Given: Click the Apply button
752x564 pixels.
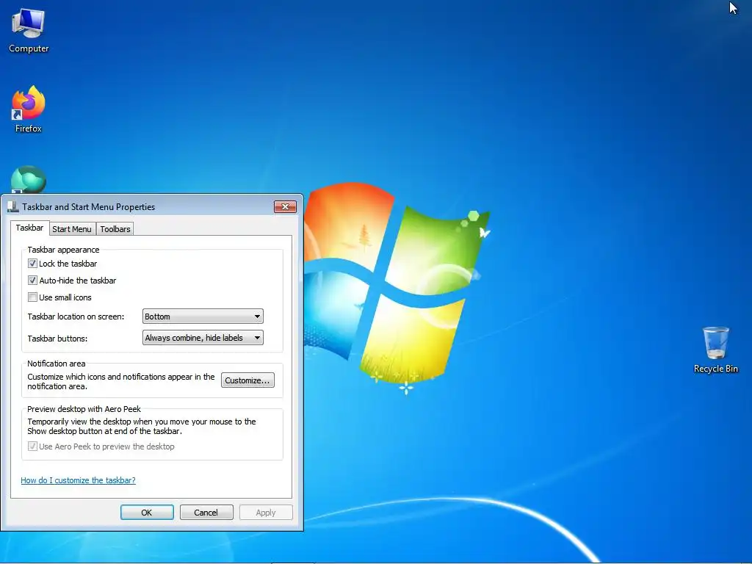Looking at the screenshot, I should click(x=266, y=512).
